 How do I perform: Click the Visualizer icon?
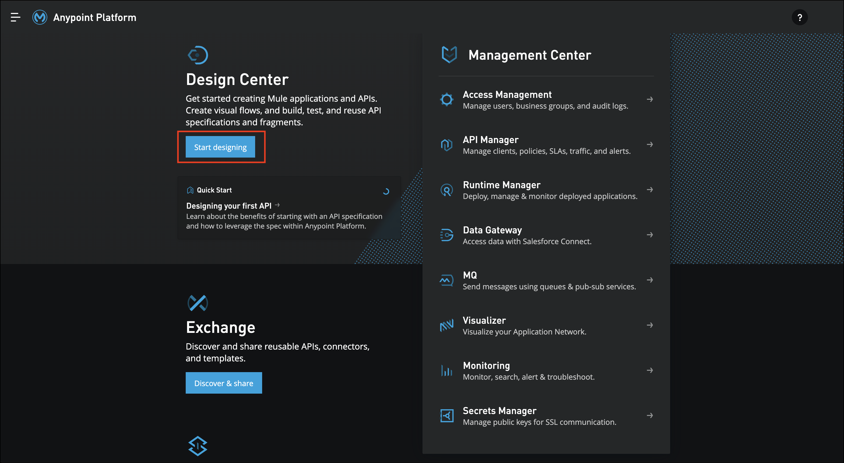click(446, 325)
